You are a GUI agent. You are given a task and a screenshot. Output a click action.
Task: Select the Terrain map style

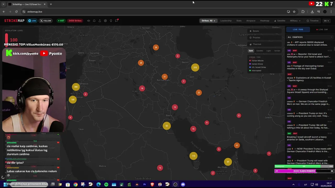277,51
